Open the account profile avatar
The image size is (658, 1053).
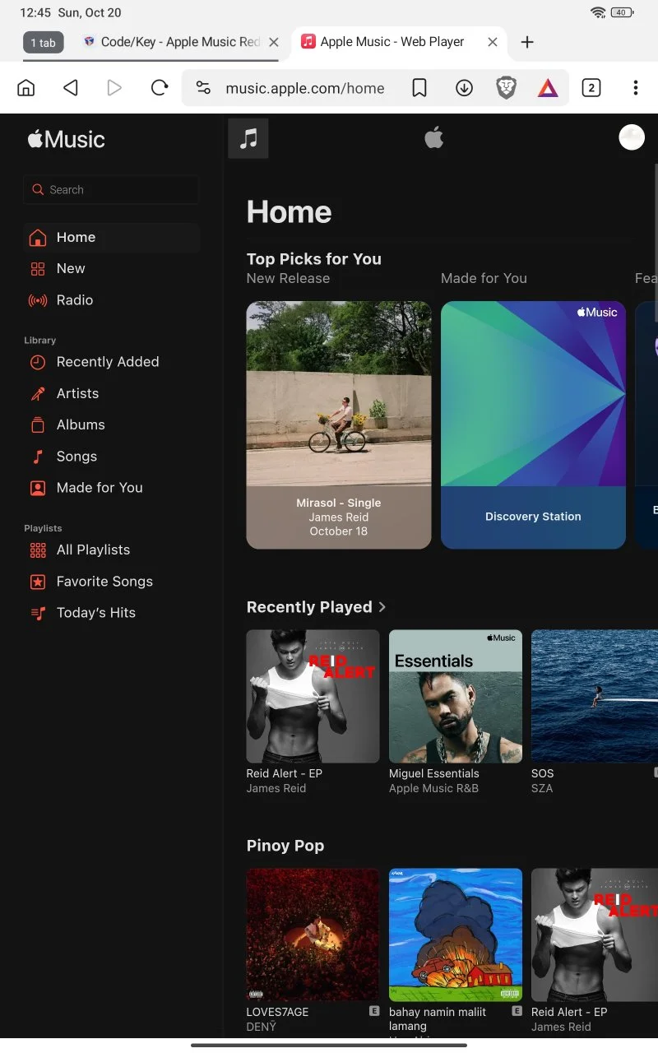(632, 137)
